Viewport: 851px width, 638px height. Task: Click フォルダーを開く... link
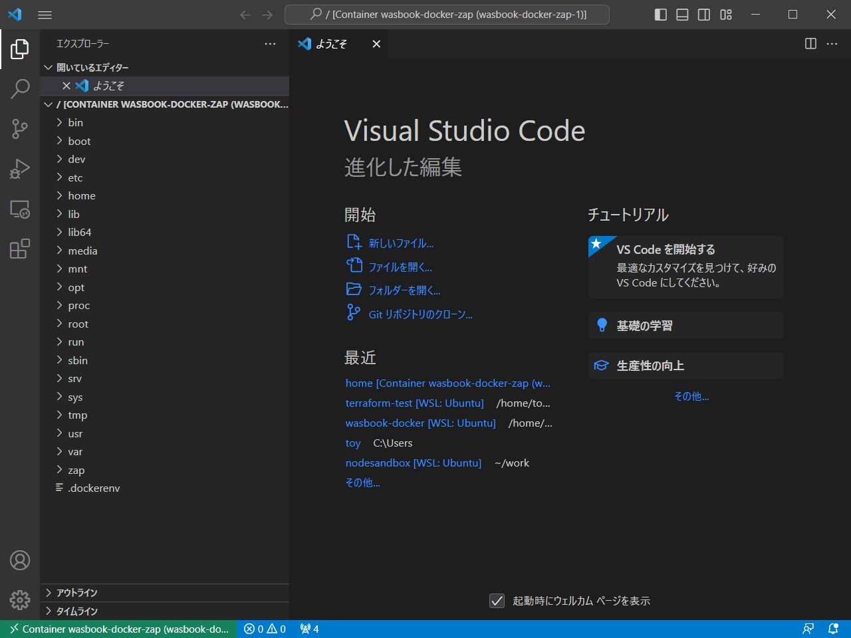(x=404, y=290)
